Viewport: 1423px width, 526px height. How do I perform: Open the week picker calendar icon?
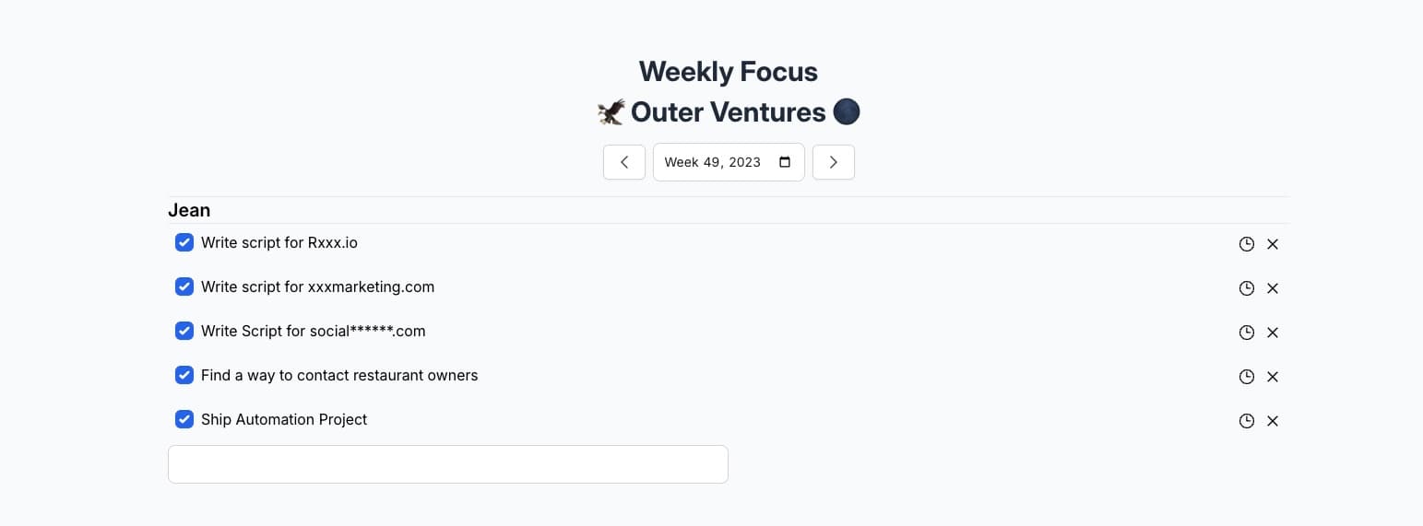point(785,162)
